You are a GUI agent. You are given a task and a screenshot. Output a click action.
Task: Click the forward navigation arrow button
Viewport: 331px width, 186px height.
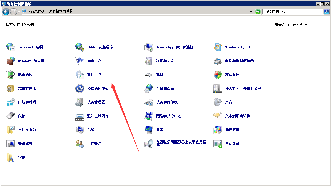point(14,12)
